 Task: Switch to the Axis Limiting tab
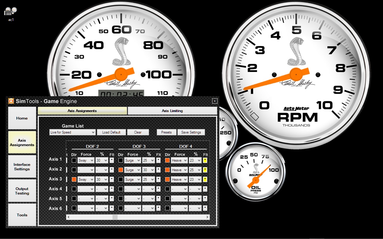click(172, 111)
